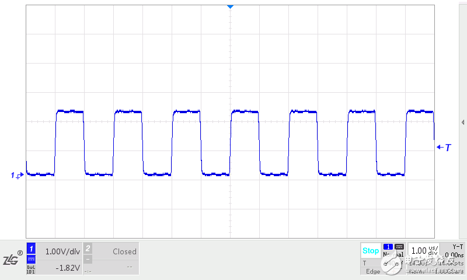
Task: Click the trigger level T marker
Action: pyautogui.click(x=444, y=148)
